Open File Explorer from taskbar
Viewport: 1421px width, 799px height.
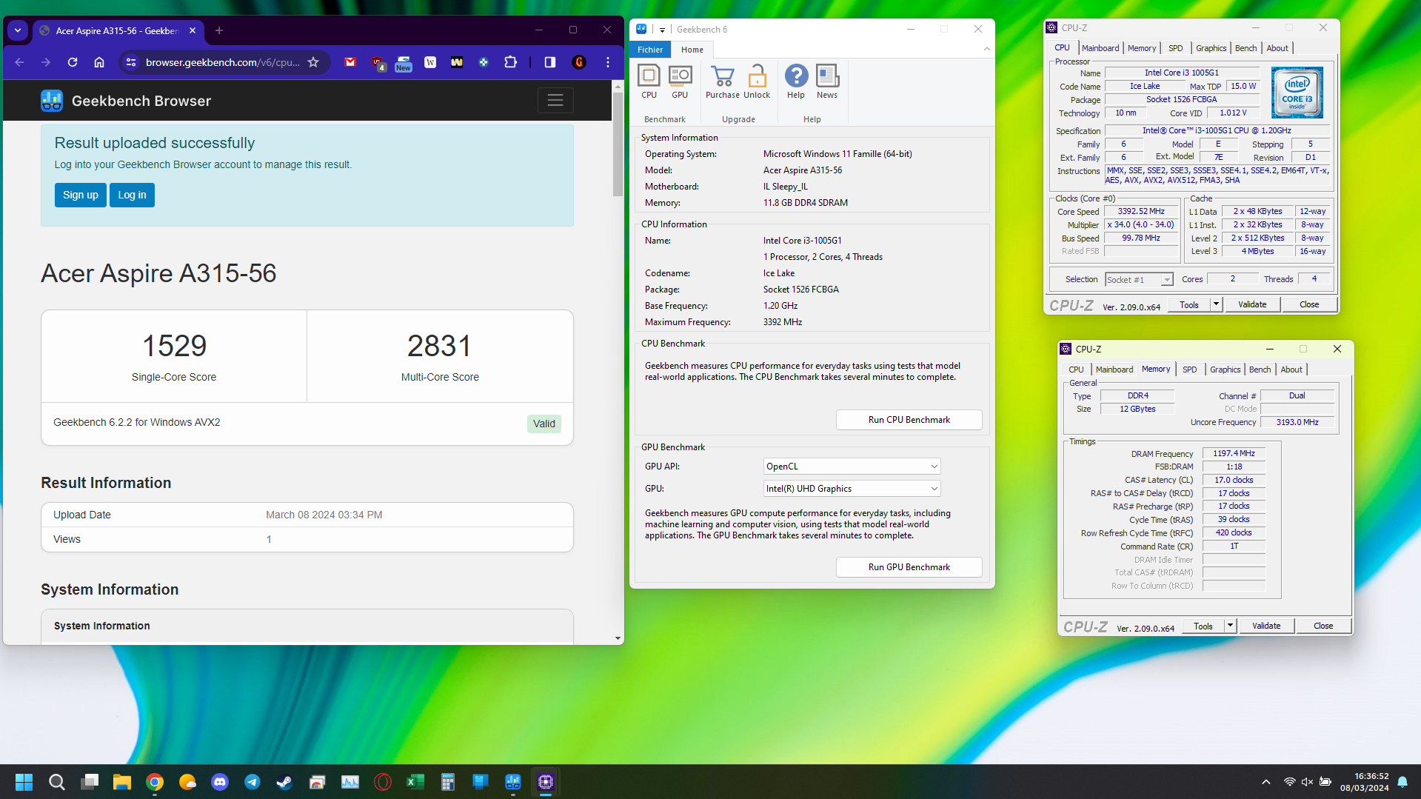tap(122, 782)
